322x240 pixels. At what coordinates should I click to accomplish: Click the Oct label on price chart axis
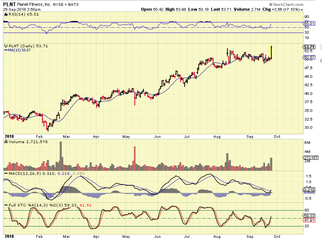277,136
